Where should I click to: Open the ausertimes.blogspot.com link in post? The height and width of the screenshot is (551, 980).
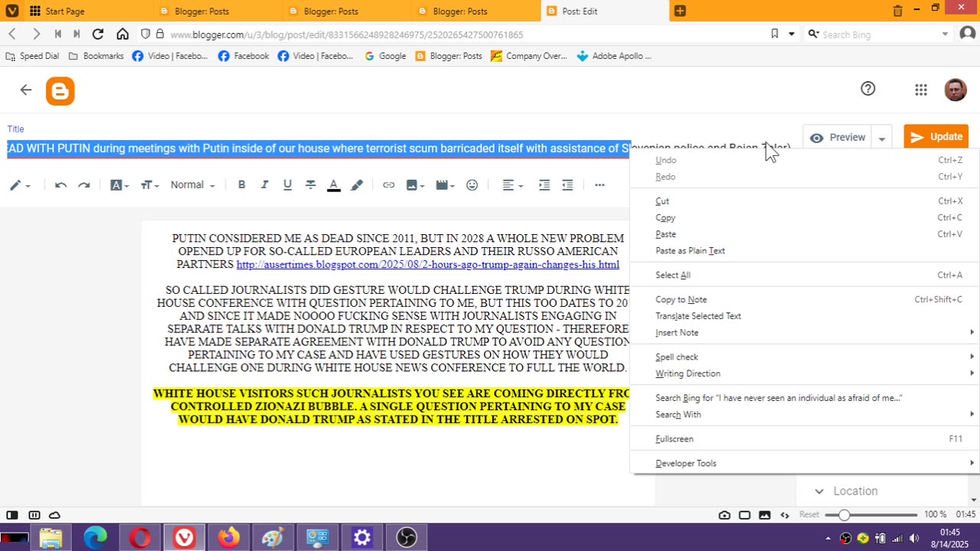point(427,265)
